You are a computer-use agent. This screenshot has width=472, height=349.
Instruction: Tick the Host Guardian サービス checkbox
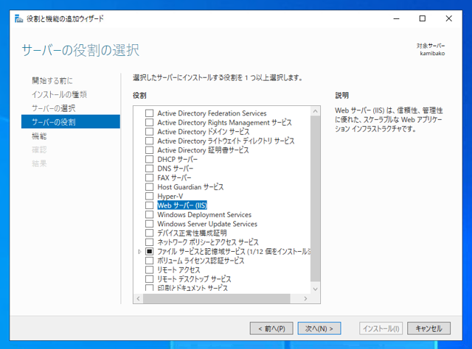click(x=149, y=187)
